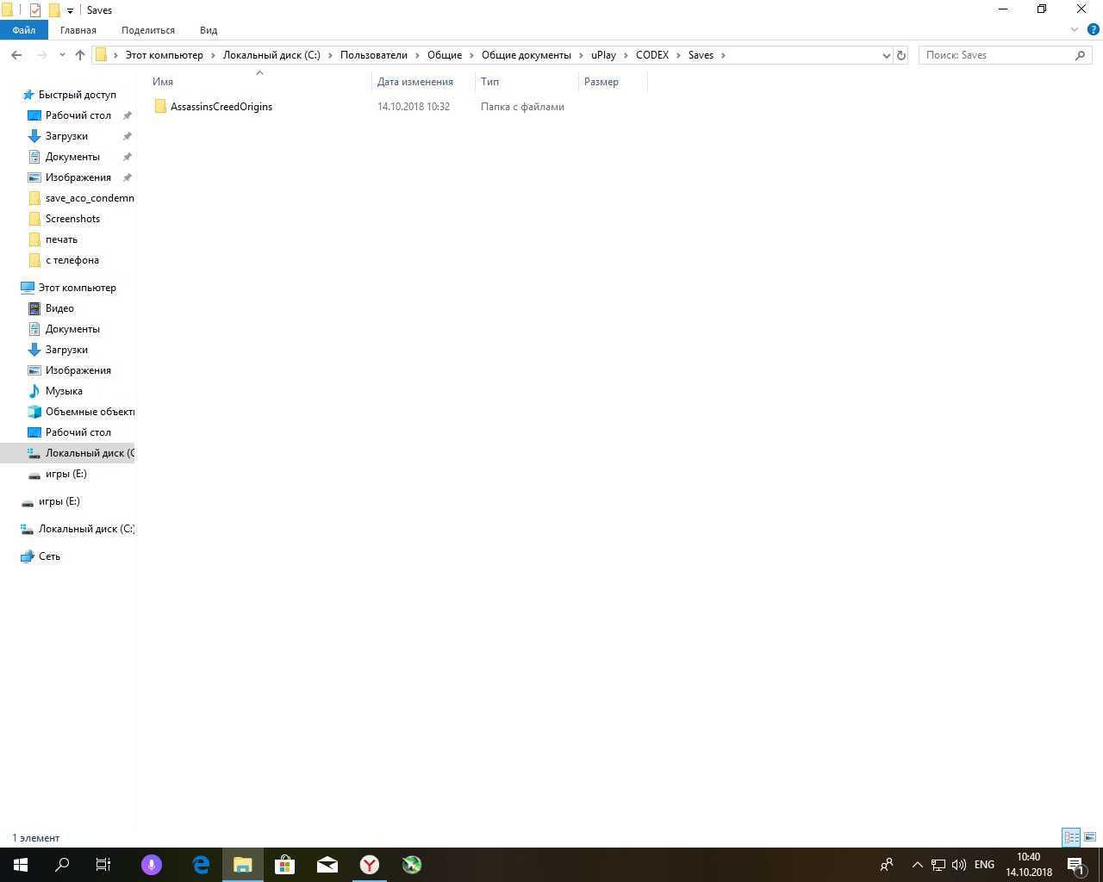Expand the ribbon using chevron
The width and height of the screenshot is (1103, 882).
coord(1075,29)
